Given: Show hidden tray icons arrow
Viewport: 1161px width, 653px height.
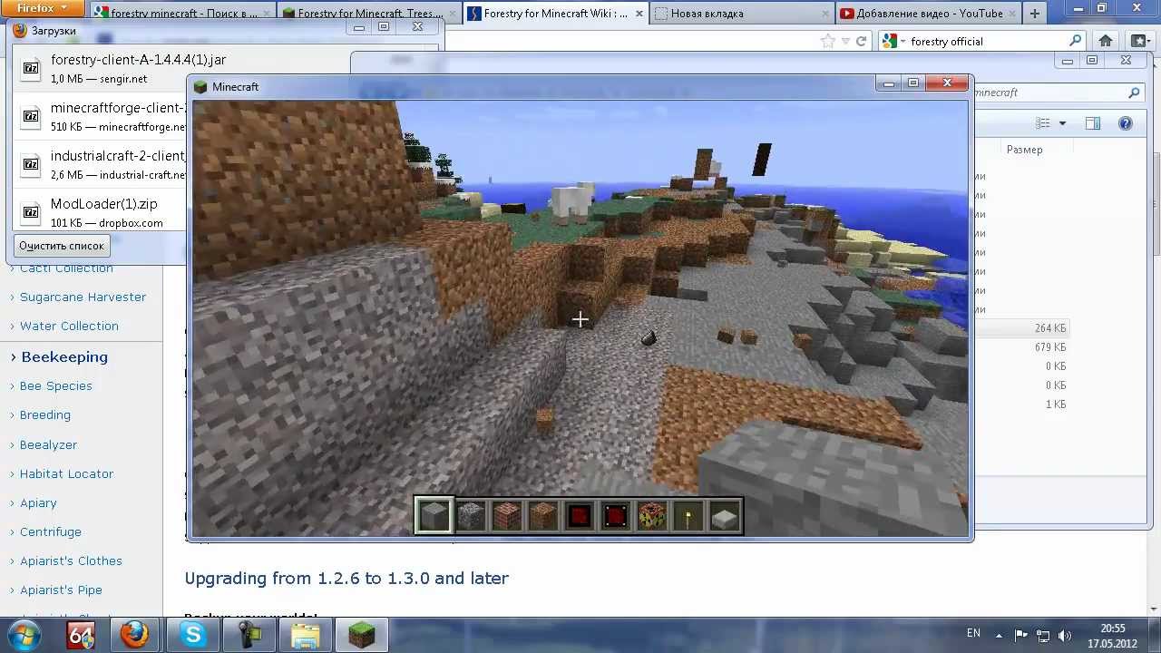Looking at the screenshot, I should [x=999, y=636].
